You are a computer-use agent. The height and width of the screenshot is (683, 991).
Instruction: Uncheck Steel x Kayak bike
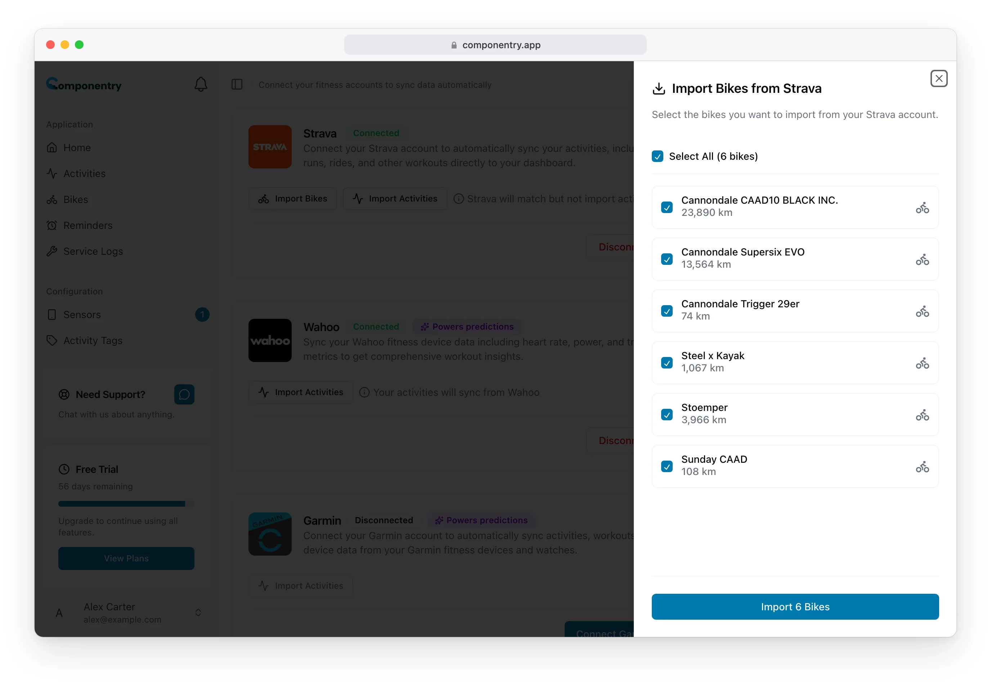tap(667, 362)
